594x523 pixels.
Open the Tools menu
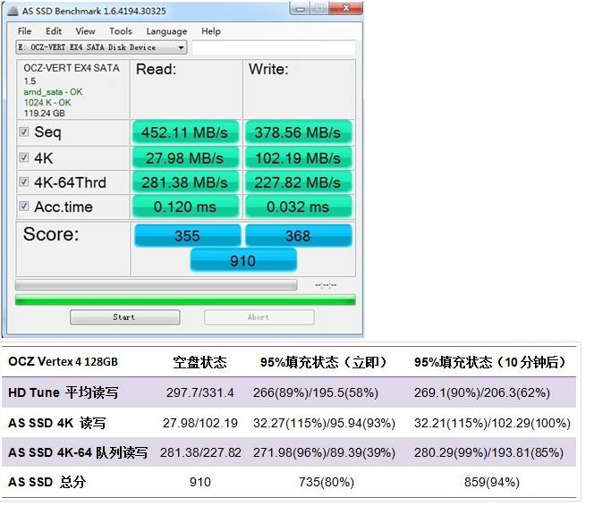[x=121, y=31]
